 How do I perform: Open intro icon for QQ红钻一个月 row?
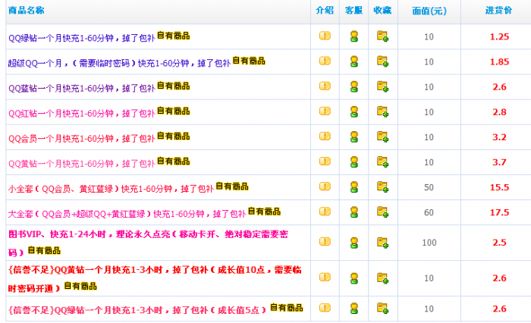325,111
